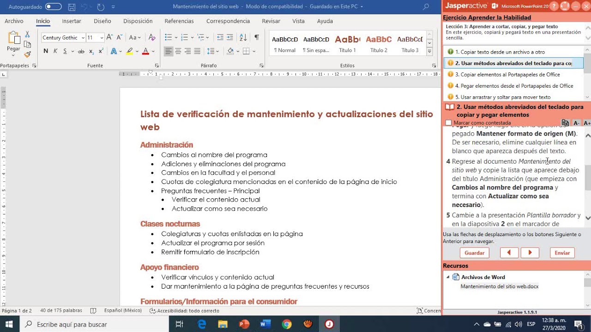The image size is (591, 332).
Task: Sort the list alphabetically
Action: coord(243,37)
